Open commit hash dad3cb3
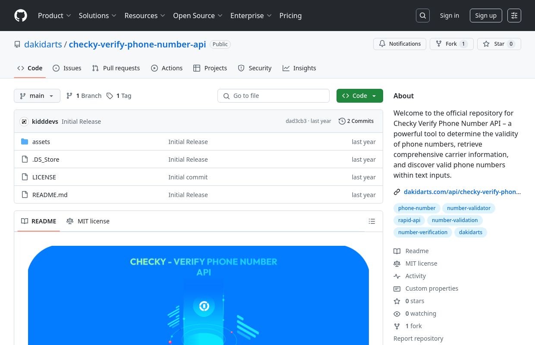535x345 pixels. (x=296, y=121)
